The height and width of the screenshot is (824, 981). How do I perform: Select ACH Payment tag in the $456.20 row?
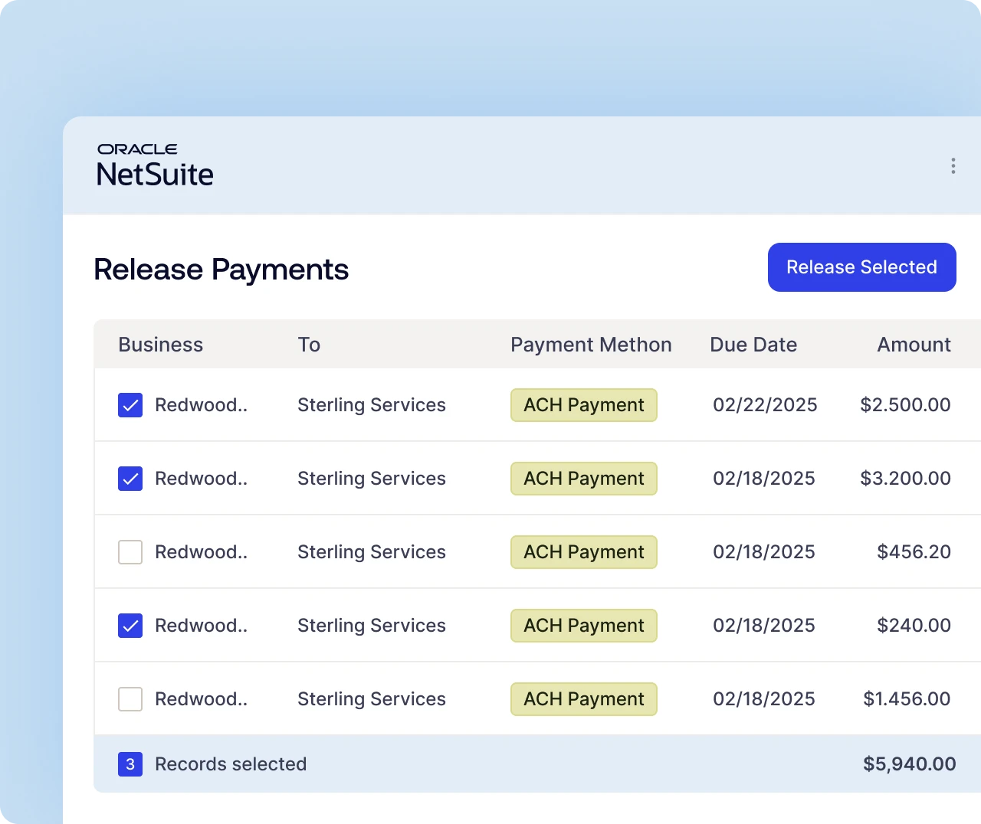[584, 552]
